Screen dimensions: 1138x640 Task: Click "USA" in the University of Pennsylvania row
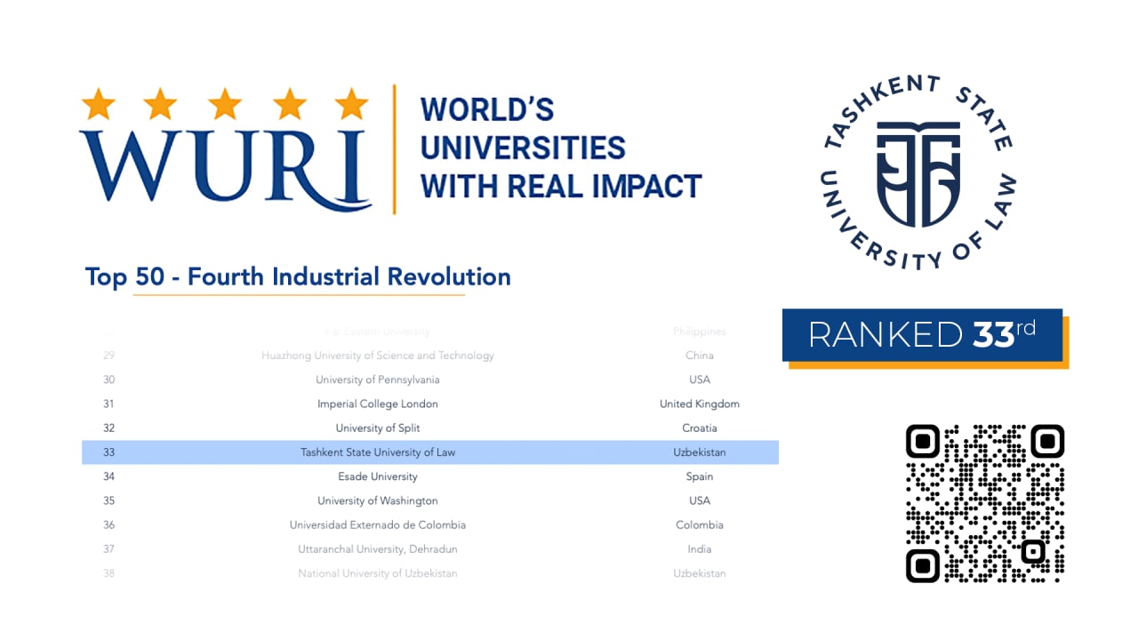(700, 380)
